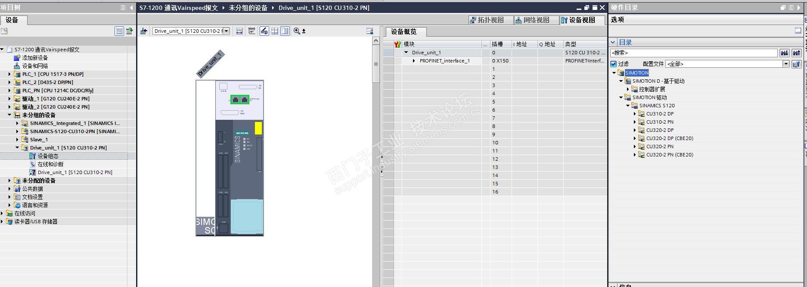Uncheck the 过滤 filter checkbox
The width and height of the screenshot is (807, 287).
[614, 64]
